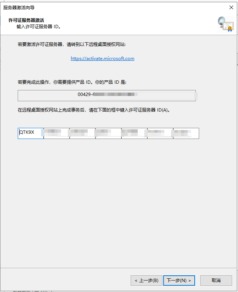Viewport: 238px width, 292px height.
Task: Close the server activation wizard window
Action: click(231, 7)
